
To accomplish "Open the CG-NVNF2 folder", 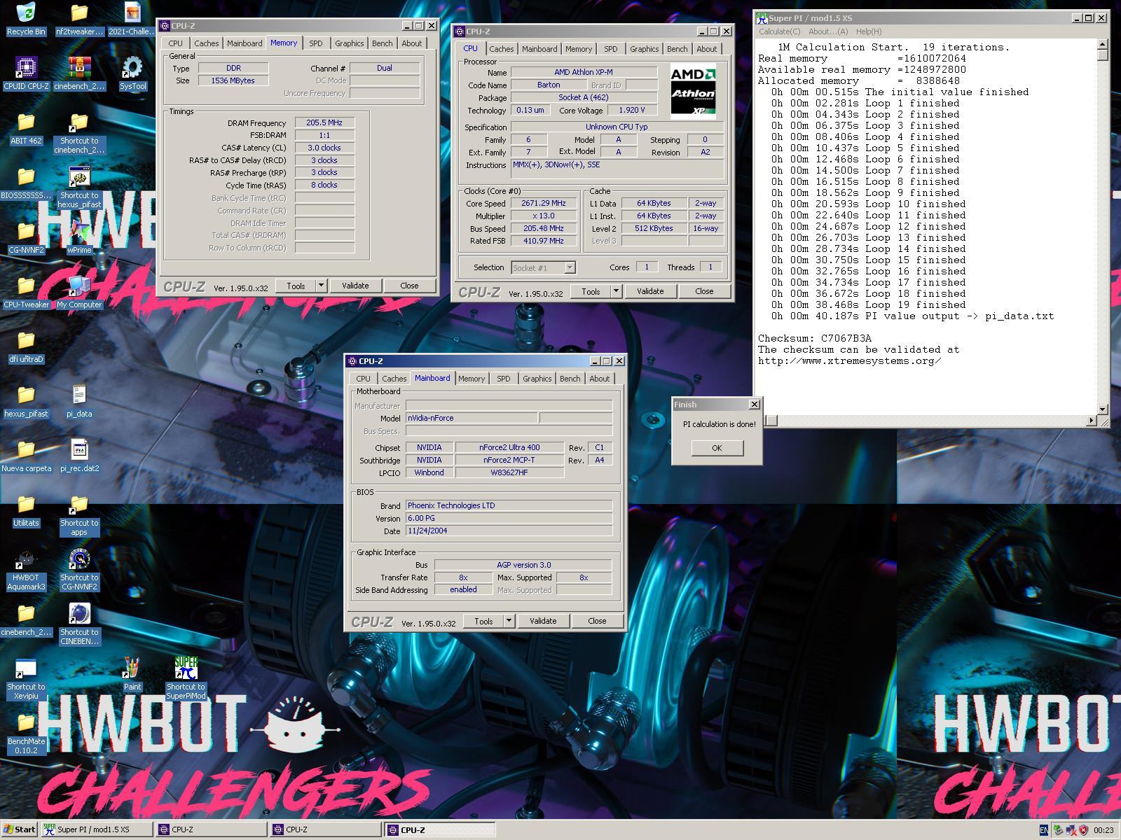I will (x=26, y=237).
